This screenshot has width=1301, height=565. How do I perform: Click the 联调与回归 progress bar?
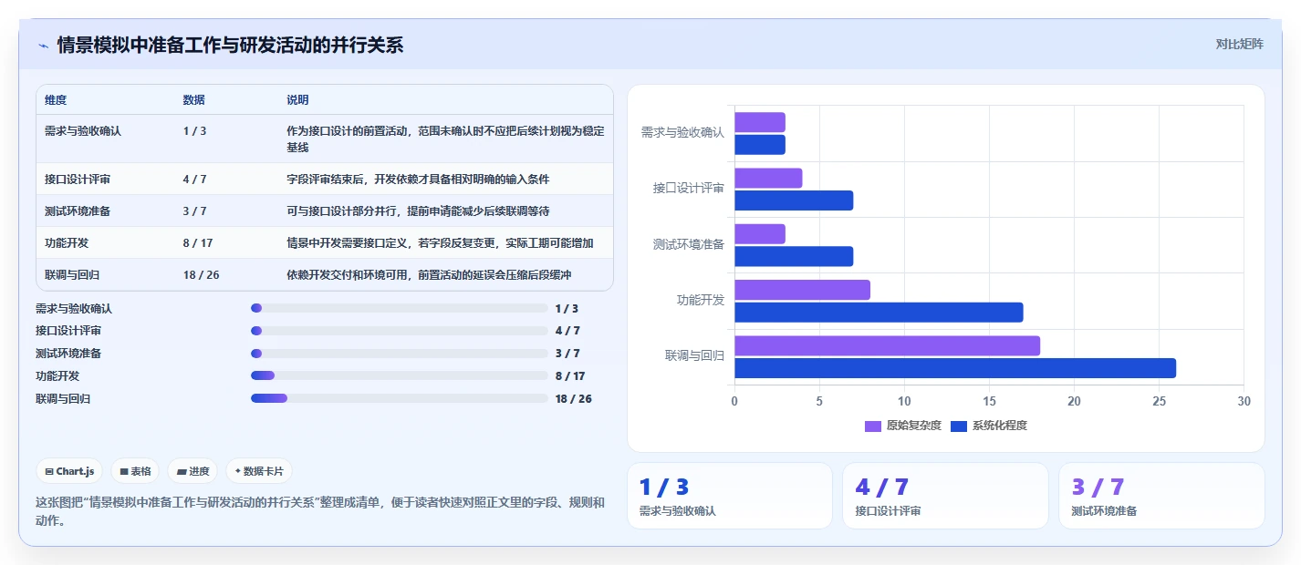399,398
